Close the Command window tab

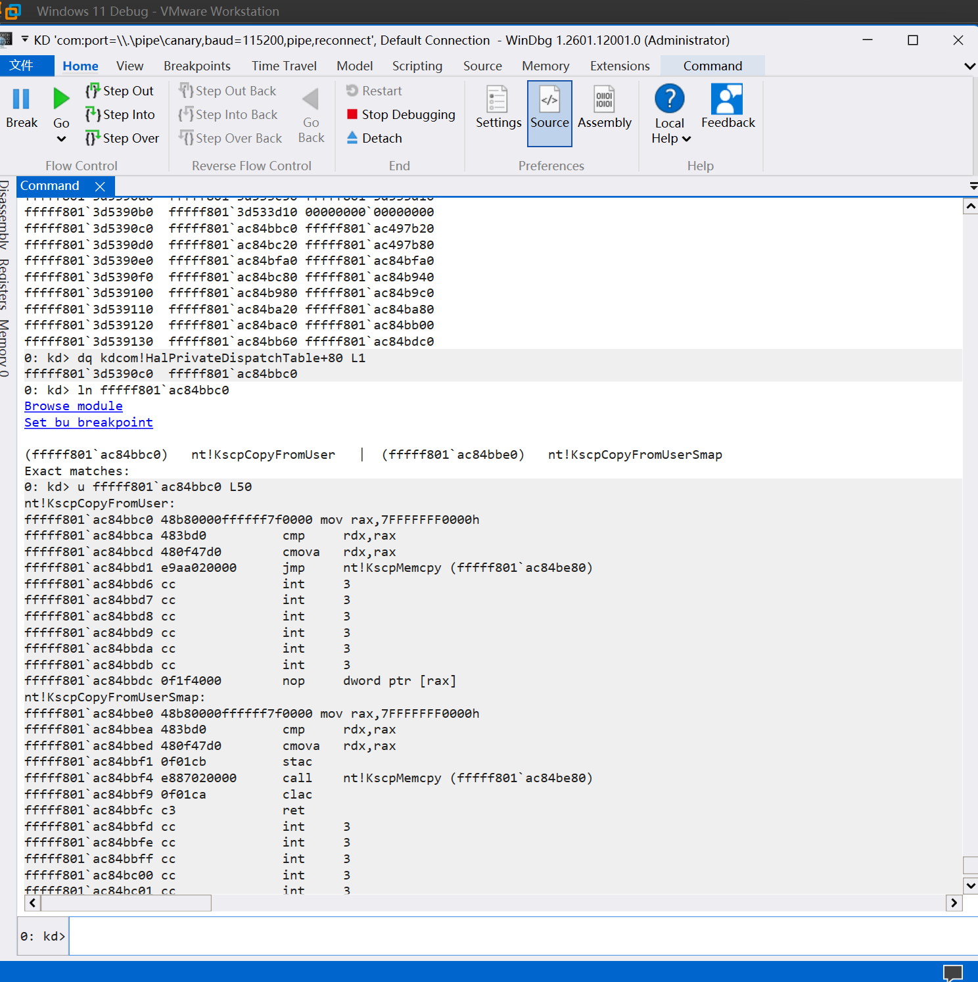100,187
